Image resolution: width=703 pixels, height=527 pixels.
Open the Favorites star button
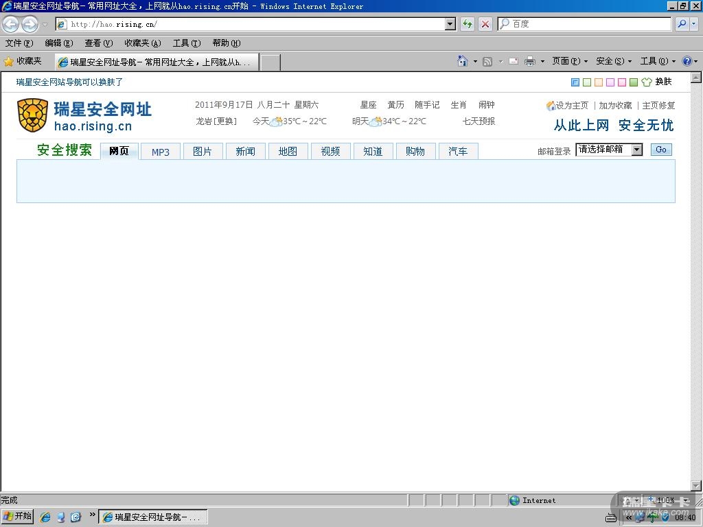(x=23, y=61)
